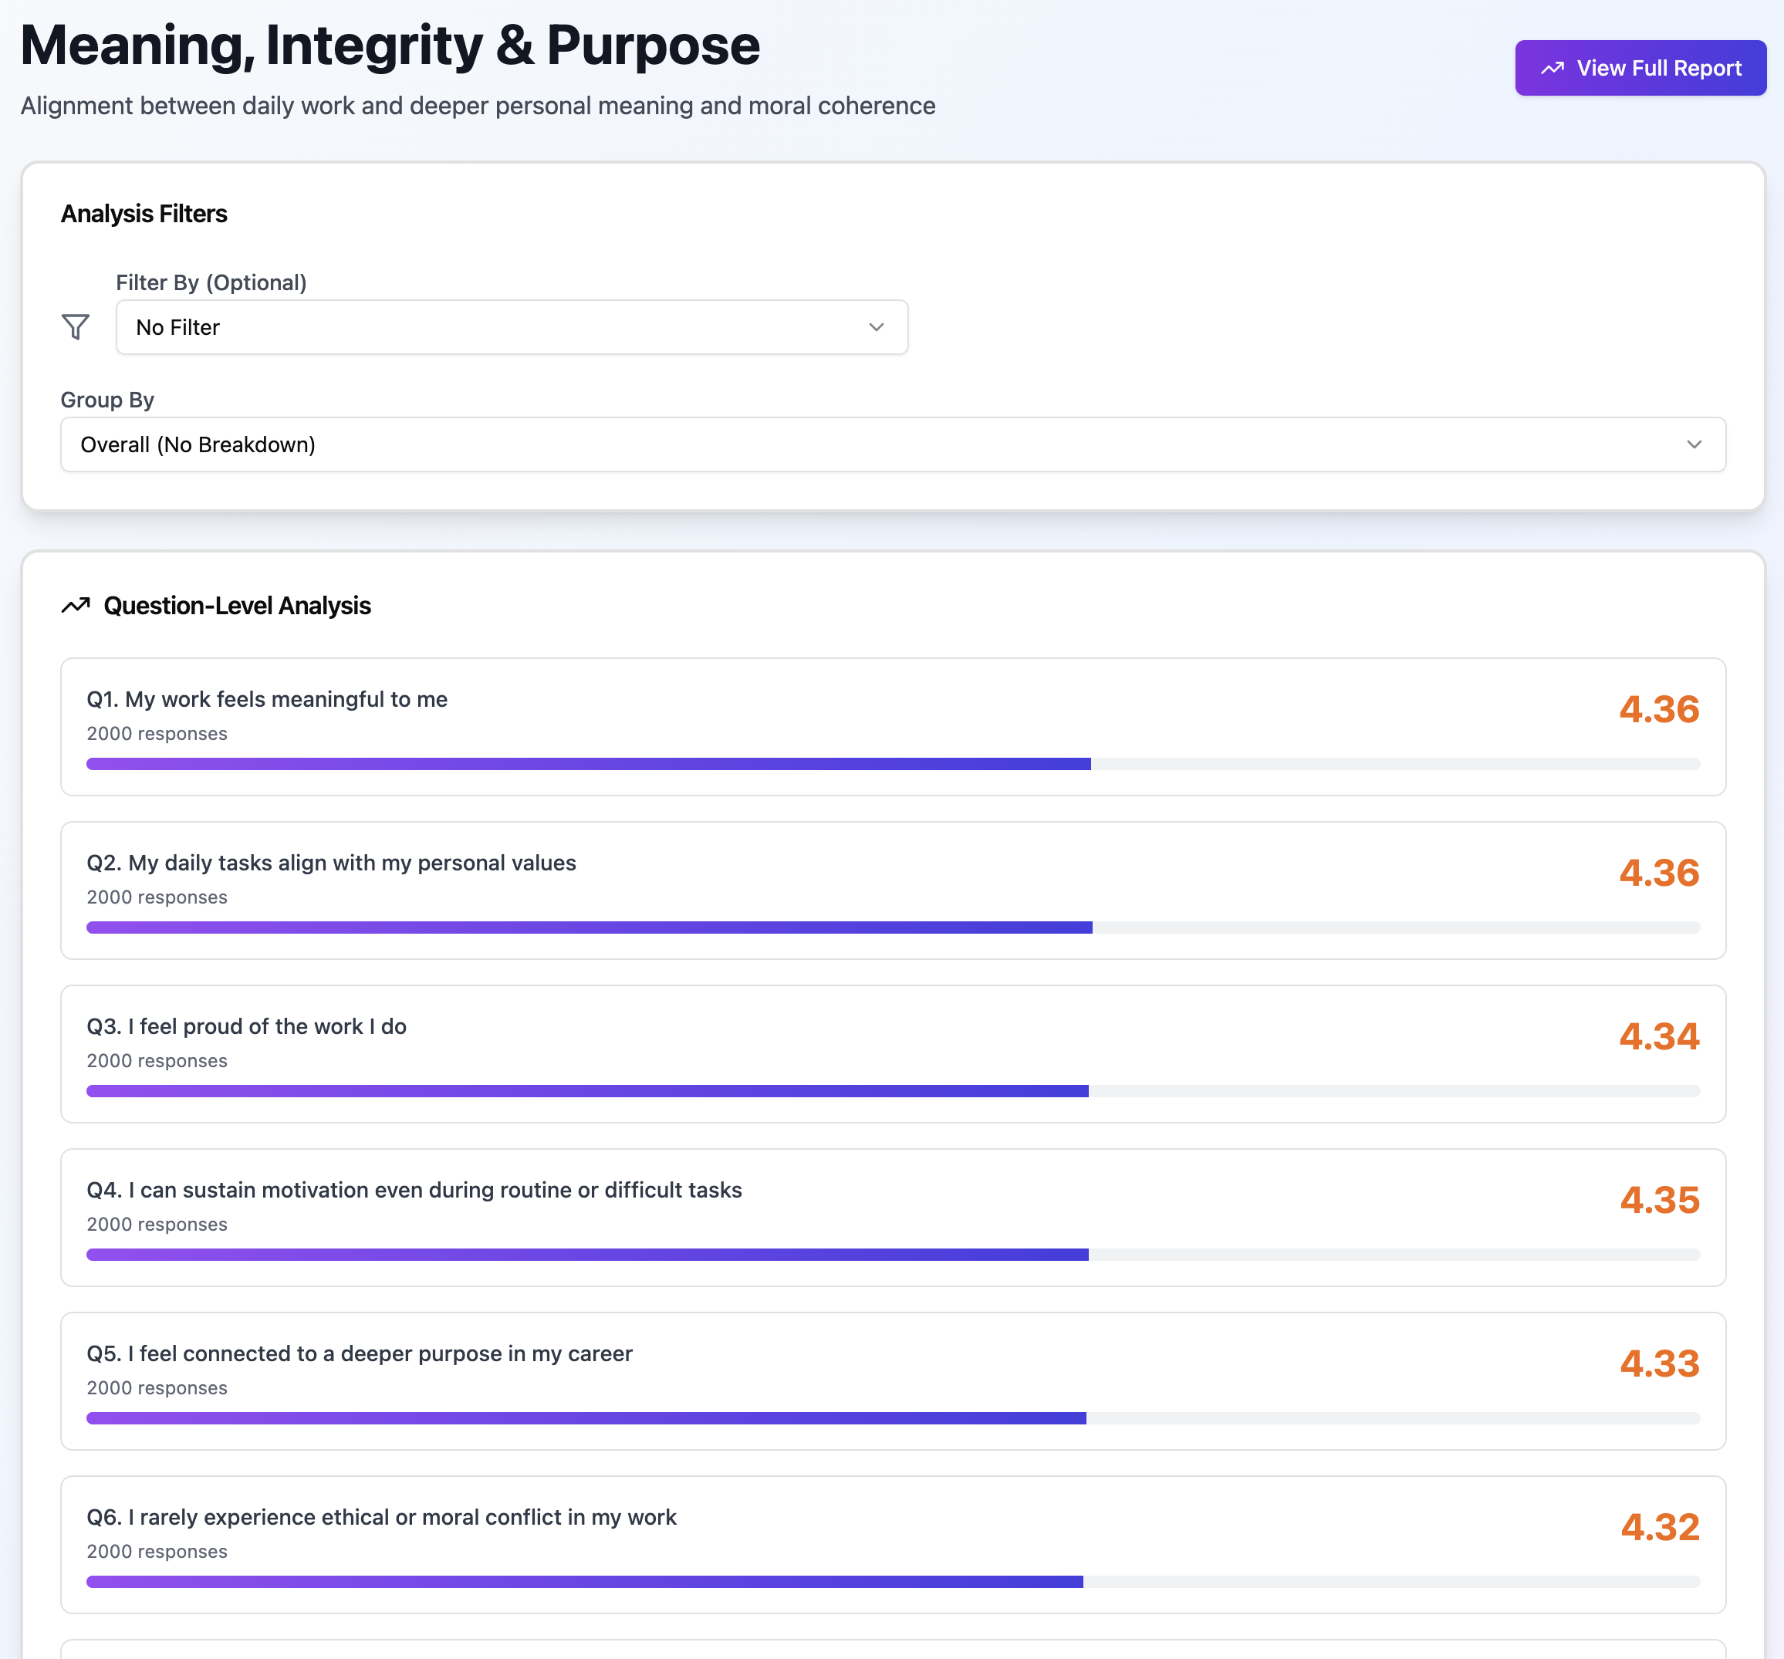Screen dimensions: 1784x1659
Task: Click the funnel filter icon
Action: pos(76,326)
